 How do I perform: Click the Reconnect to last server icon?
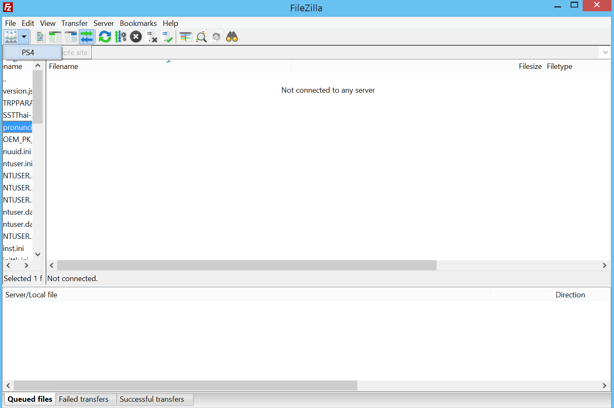tap(167, 37)
